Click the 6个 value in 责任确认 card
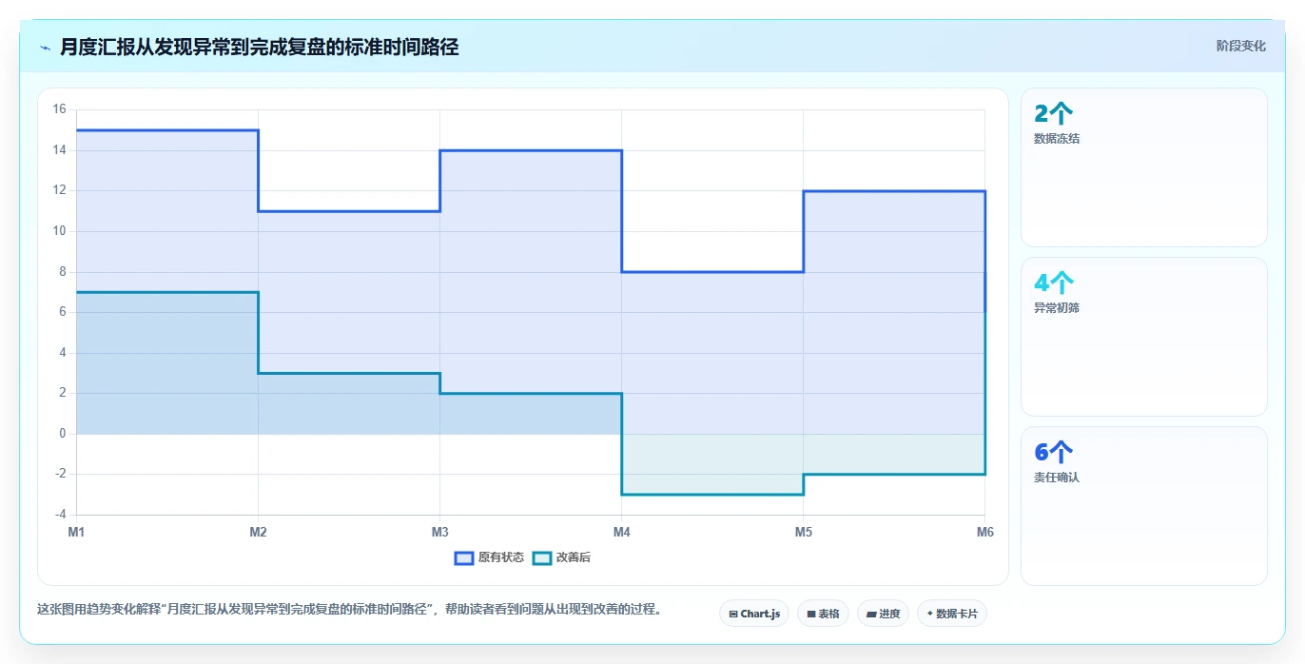Screen dimensions: 1305x664 pyautogui.click(x=1053, y=453)
